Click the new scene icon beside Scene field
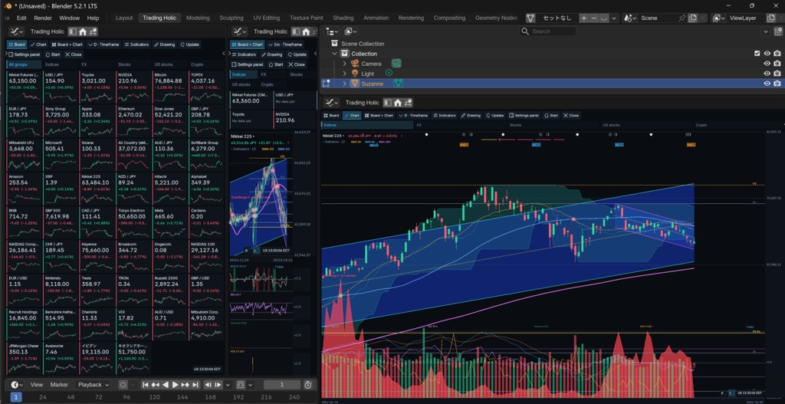The width and height of the screenshot is (785, 404). click(692, 18)
